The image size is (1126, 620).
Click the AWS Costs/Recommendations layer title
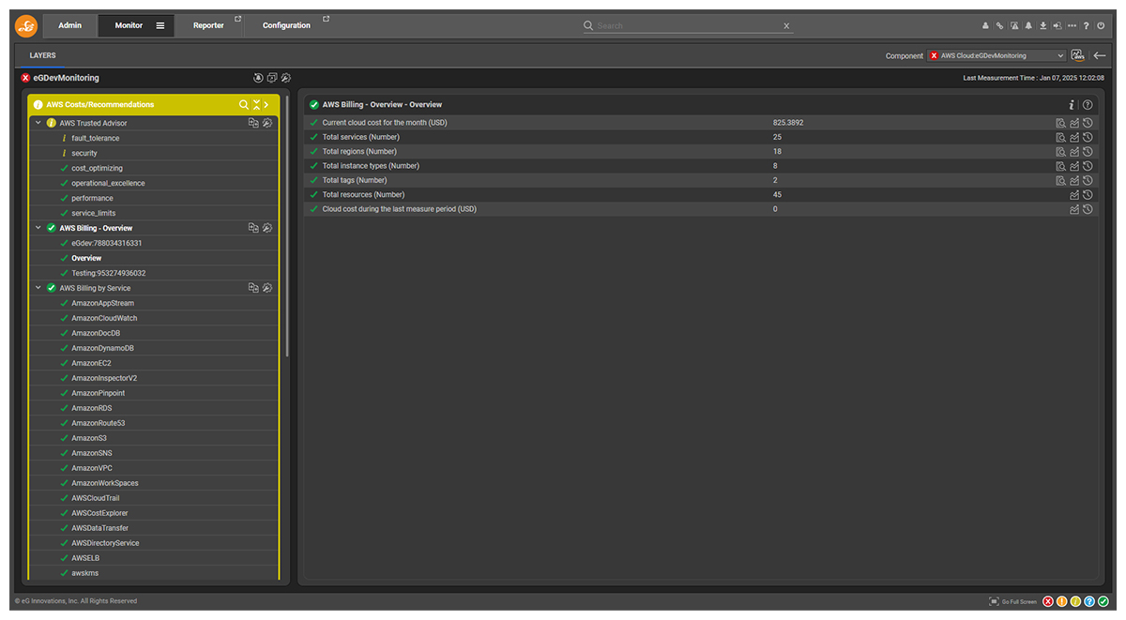100,104
